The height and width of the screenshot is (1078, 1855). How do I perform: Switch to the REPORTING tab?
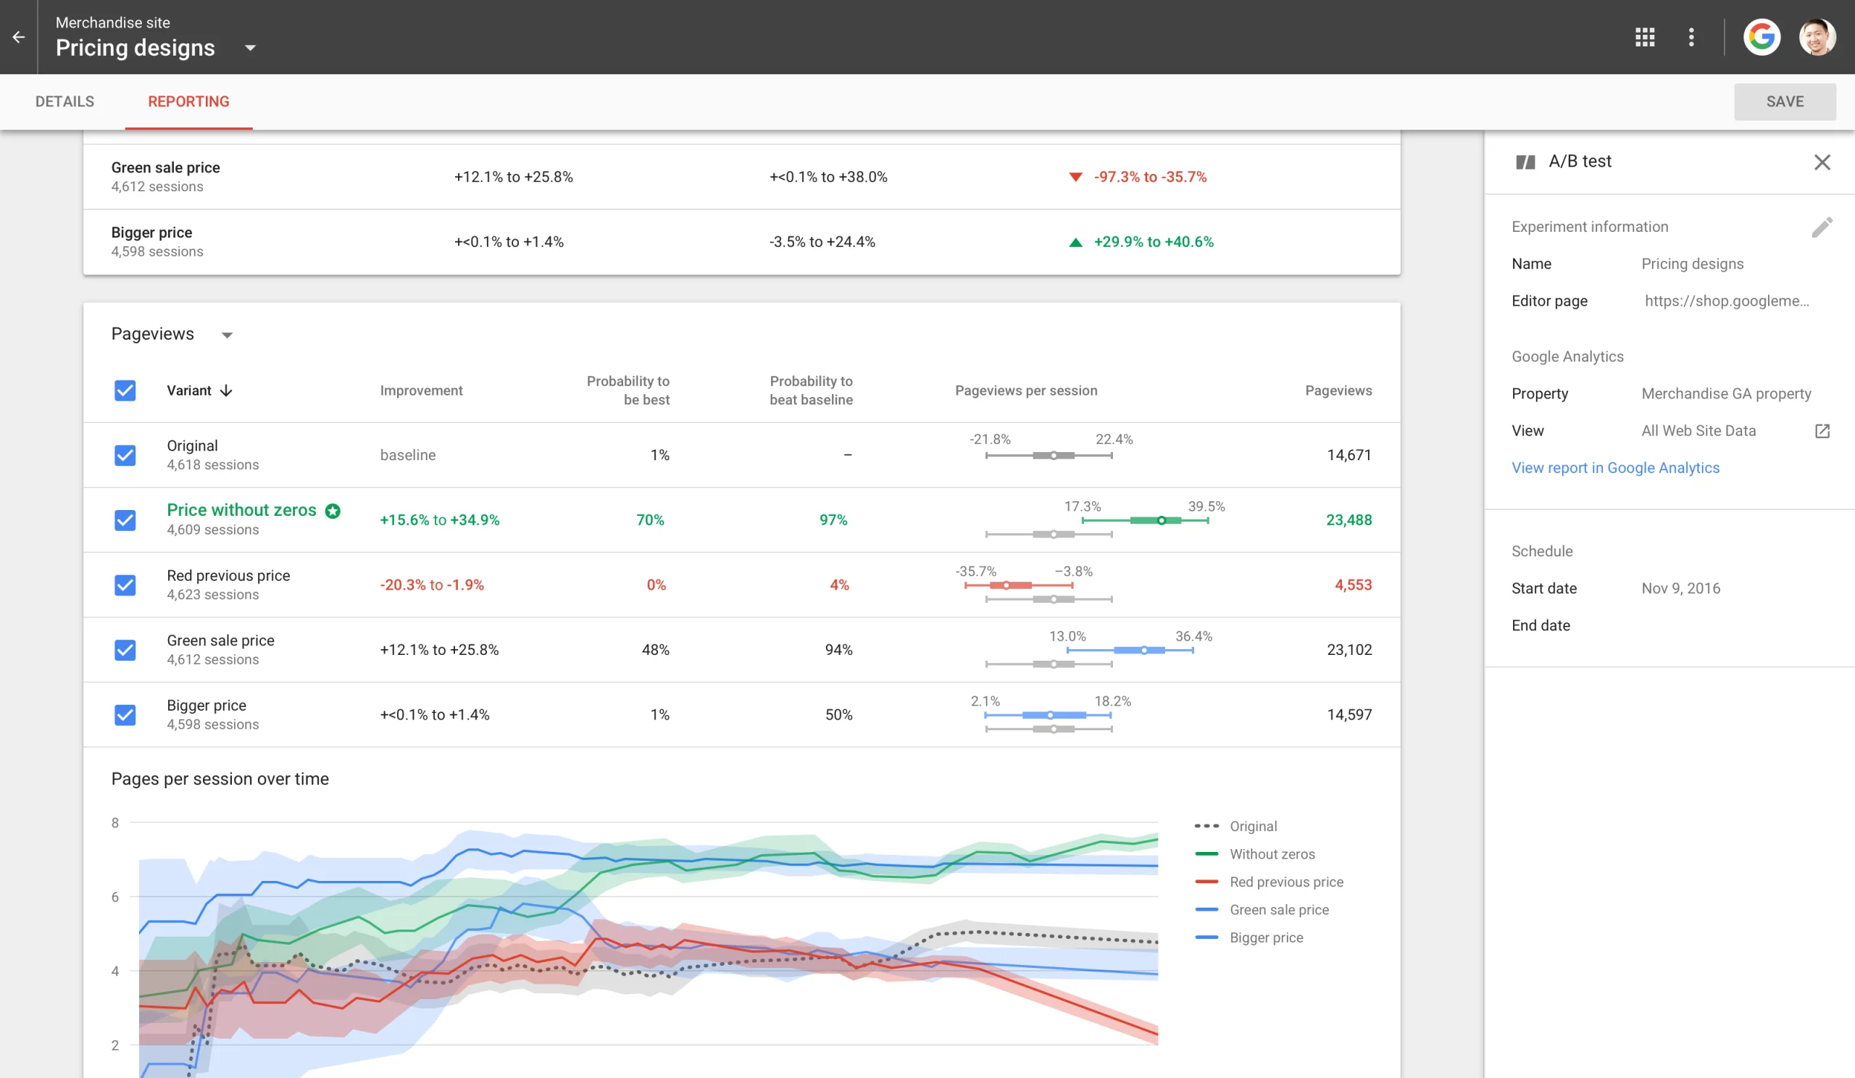(188, 101)
